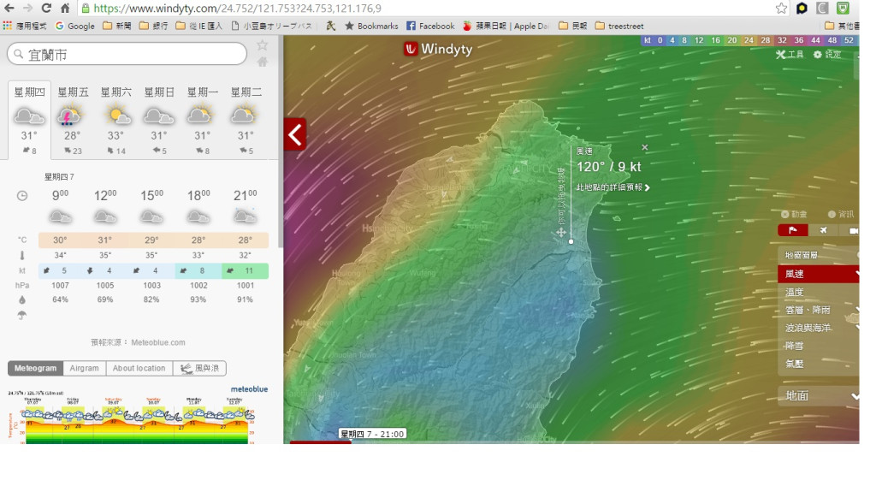
Task: Click the Windyty logo
Action: [x=438, y=50]
